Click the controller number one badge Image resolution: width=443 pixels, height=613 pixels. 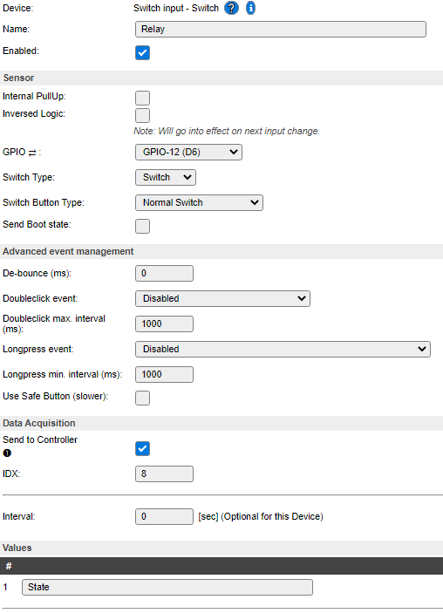pos(7,453)
